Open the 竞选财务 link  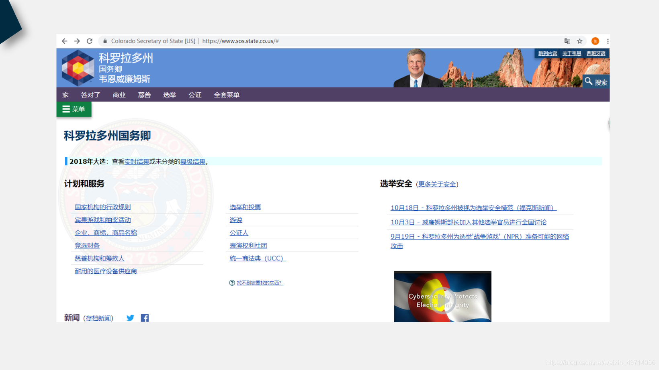coord(87,246)
